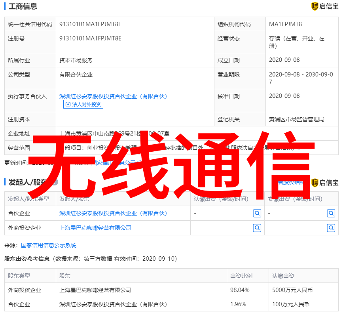Select 深圳红杉安泰股权投资合伙企业 in the 股东出资参考信息 table
This screenshot has width=343, height=313.
[x=113, y=304]
